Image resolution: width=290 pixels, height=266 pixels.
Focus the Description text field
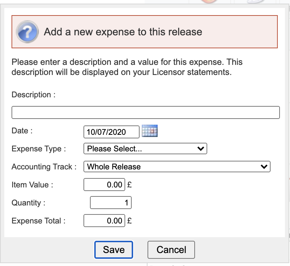pyautogui.click(x=145, y=112)
